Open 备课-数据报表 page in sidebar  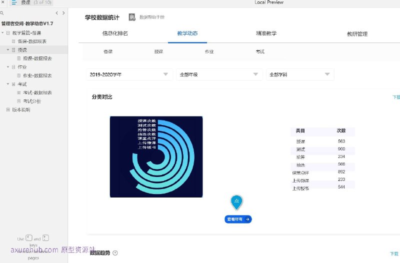click(x=32, y=41)
